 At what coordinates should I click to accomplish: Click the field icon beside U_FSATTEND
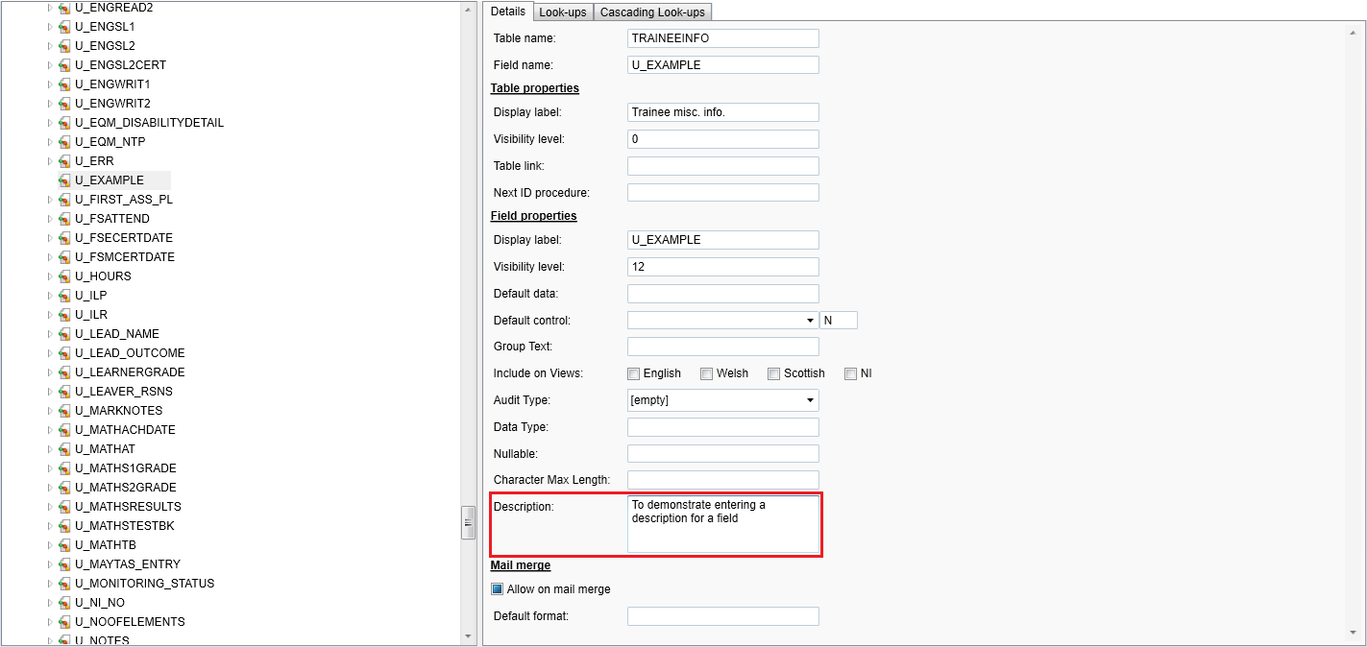coord(64,219)
